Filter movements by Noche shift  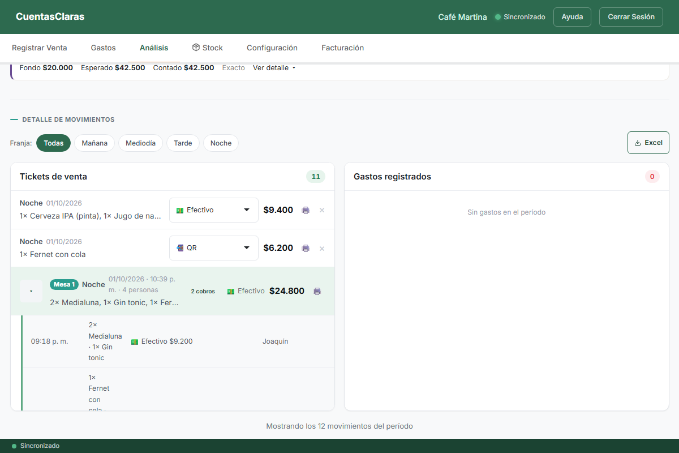point(221,143)
